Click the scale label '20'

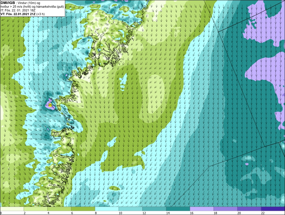pyautogui.click(x=239, y=213)
